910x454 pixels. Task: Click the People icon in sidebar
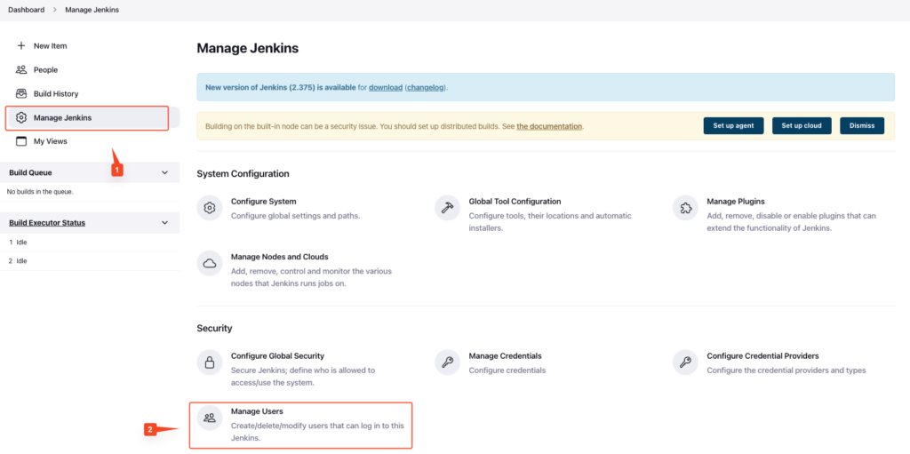pyautogui.click(x=21, y=69)
